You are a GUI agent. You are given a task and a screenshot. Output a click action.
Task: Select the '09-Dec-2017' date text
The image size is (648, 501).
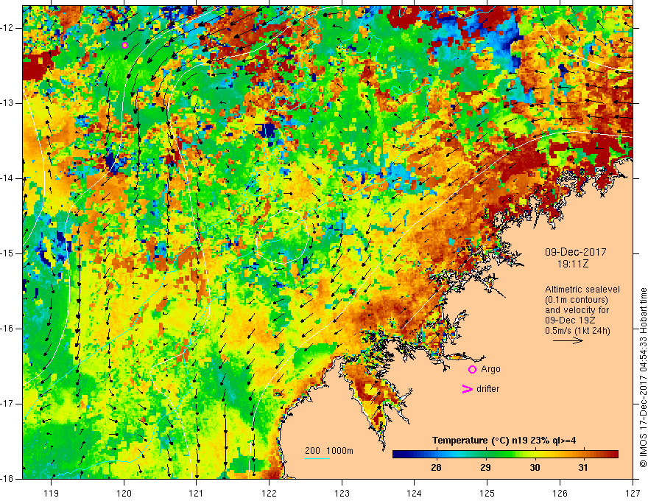coord(575,252)
